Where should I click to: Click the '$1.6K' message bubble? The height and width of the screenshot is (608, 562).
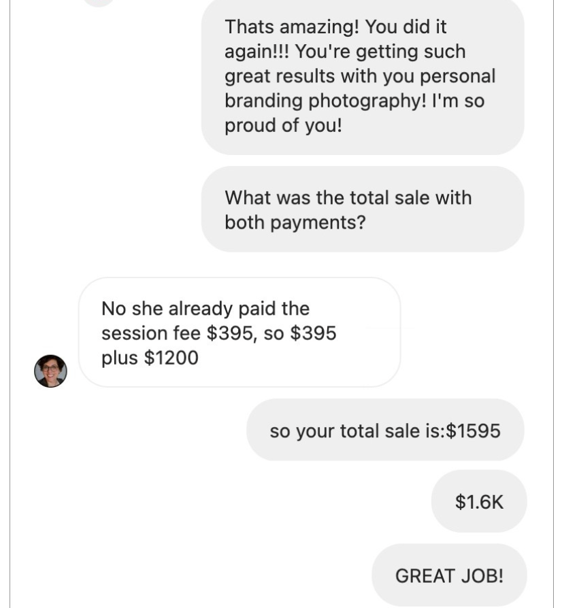tap(479, 502)
